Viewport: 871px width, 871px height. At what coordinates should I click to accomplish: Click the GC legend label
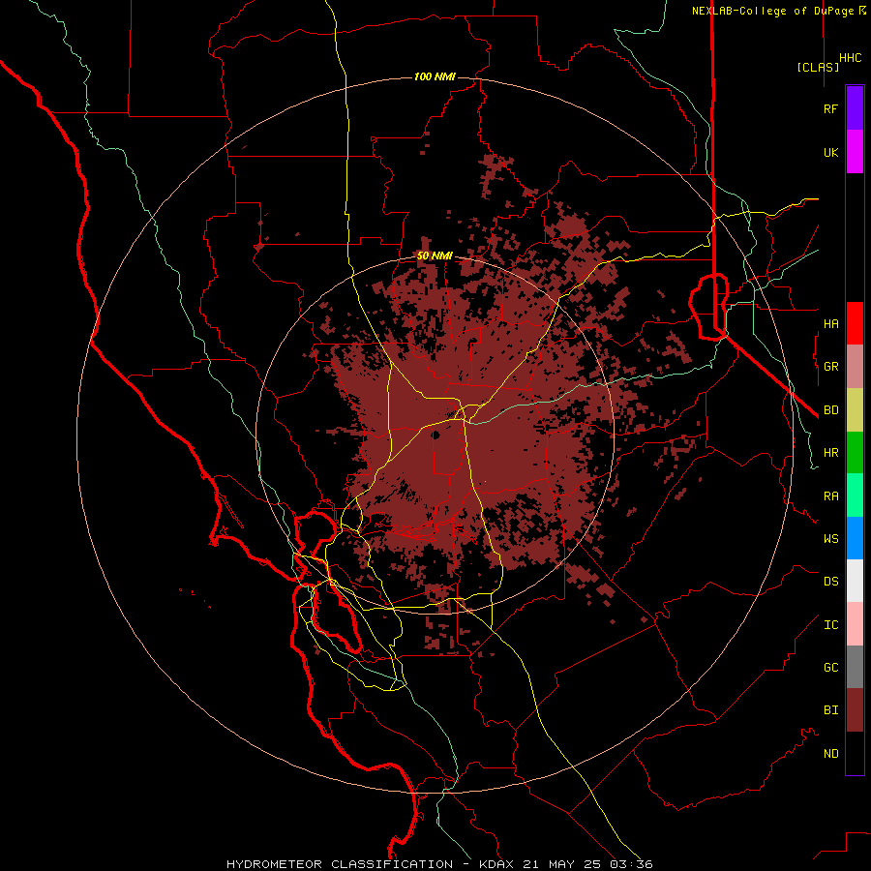pos(830,667)
